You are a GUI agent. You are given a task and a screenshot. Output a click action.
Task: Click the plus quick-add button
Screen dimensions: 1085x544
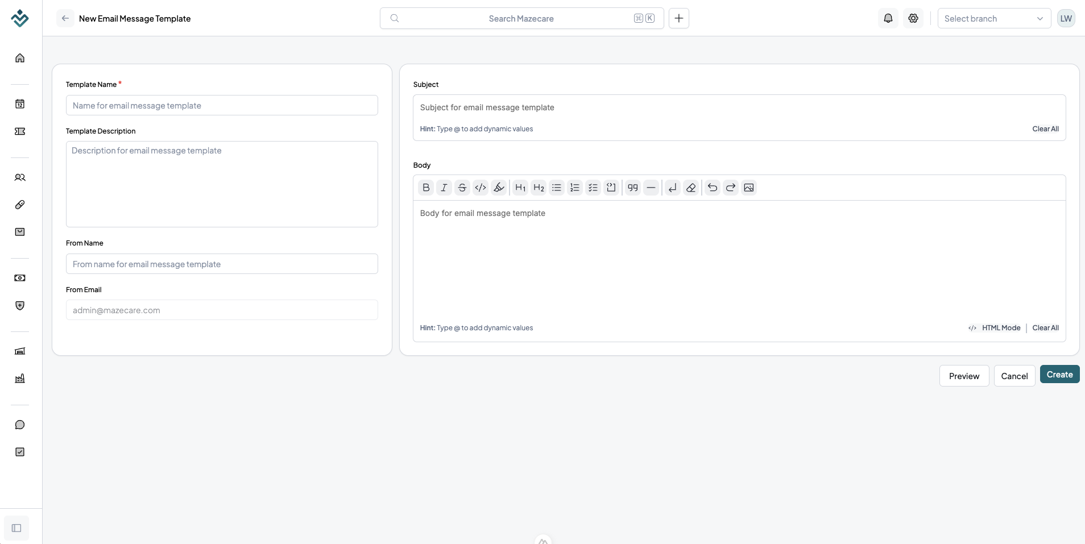click(679, 18)
